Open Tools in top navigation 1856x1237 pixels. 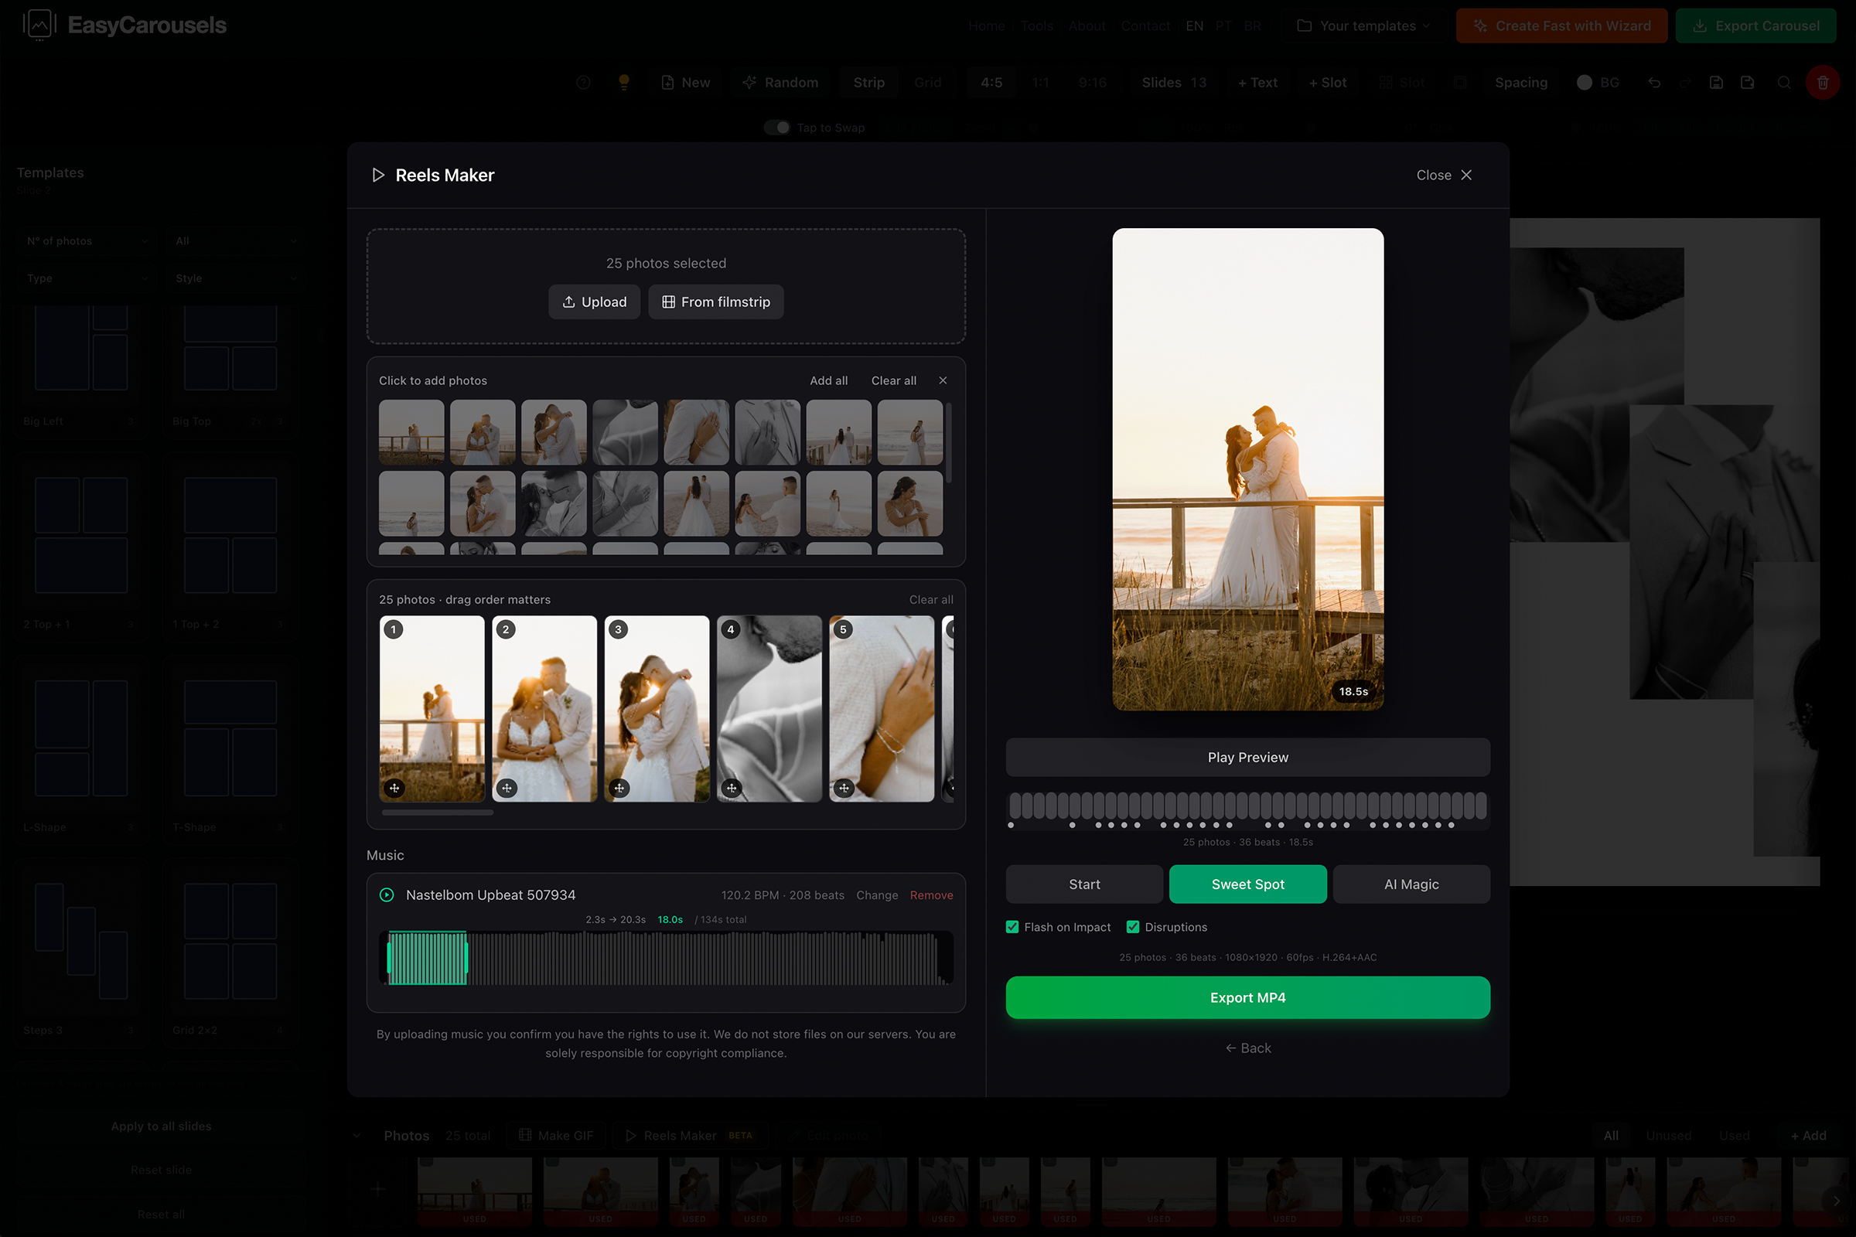(x=1037, y=26)
